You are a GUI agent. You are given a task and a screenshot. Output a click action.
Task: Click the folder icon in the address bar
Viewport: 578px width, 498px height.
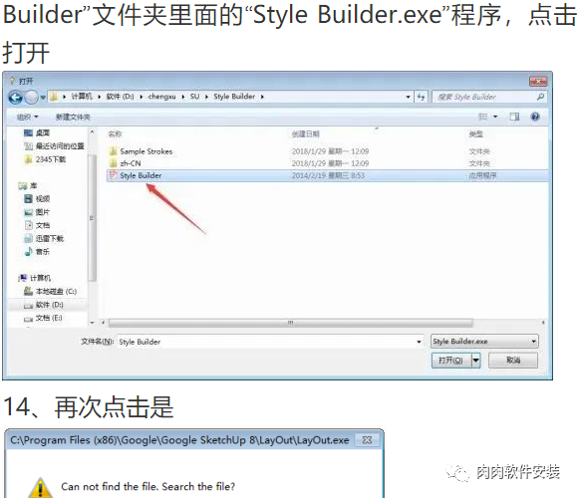click(x=54, y=97)
